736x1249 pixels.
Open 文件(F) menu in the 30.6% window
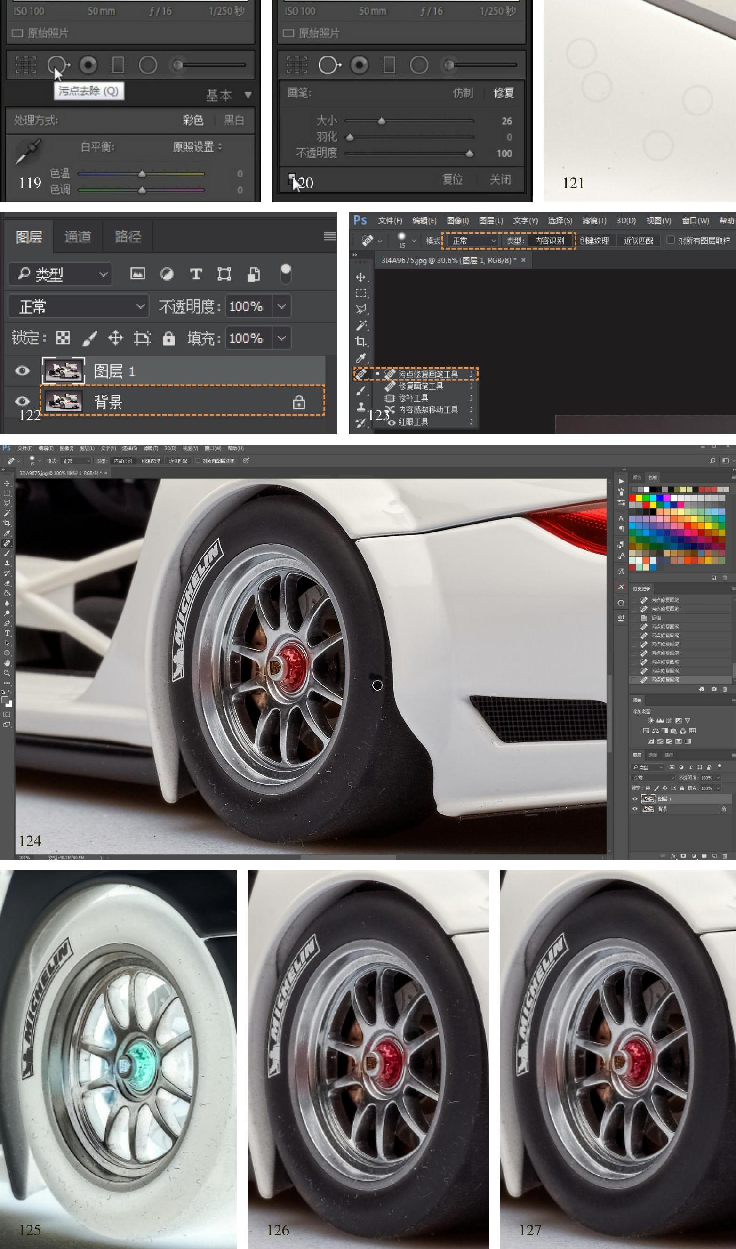[x=390, y=221]
